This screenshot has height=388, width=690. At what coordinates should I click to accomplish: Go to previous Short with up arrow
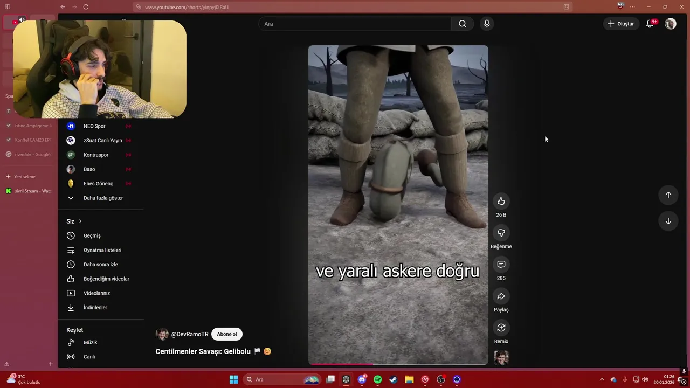pyautogui.click(x=668, y=195)
